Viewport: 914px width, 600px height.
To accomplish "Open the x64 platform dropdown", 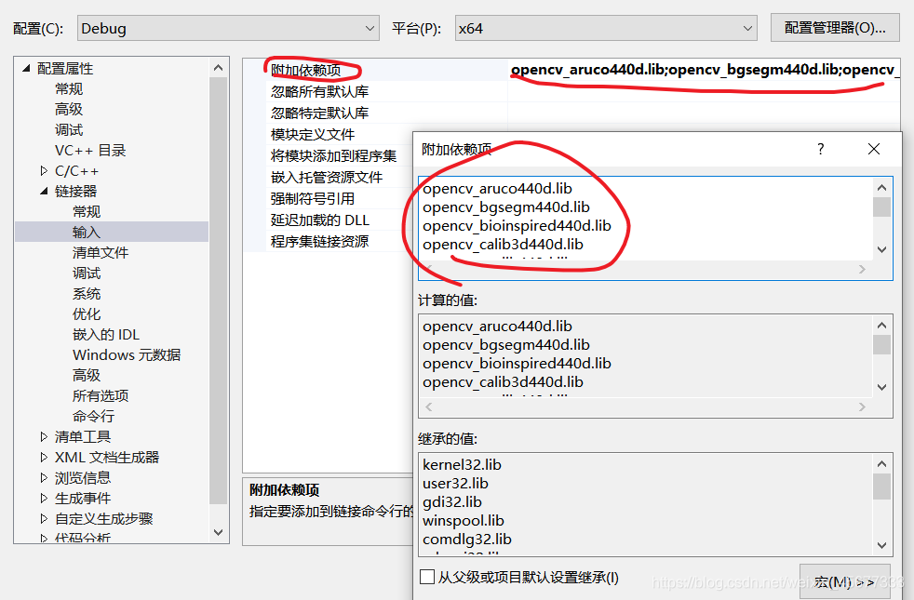I will coord(750,28).
